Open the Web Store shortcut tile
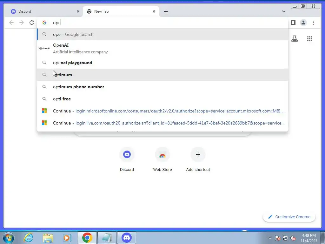The height and width of the screenshot is (244, 325). (162, 159)
